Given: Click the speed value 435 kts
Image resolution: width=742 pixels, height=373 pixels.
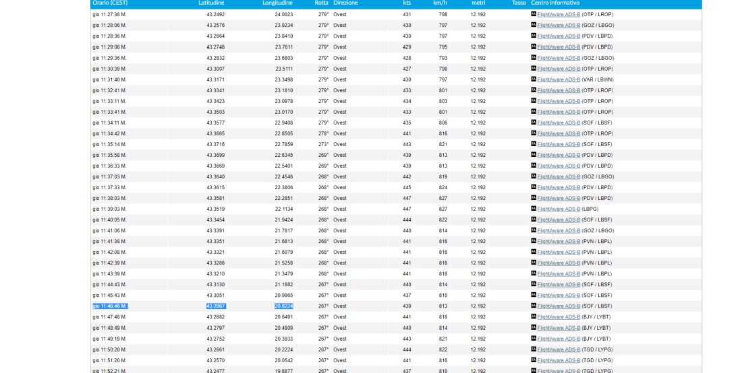Looking at the screenshot, I should [x=407, y=123].
